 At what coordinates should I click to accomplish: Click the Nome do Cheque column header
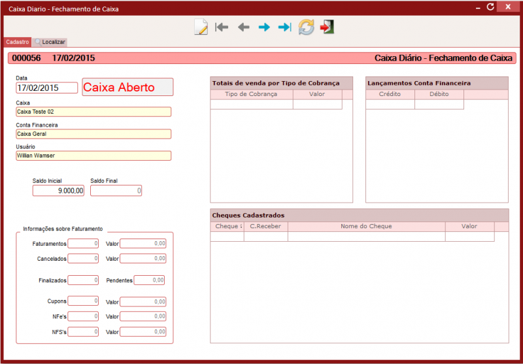tap(366, 226)
